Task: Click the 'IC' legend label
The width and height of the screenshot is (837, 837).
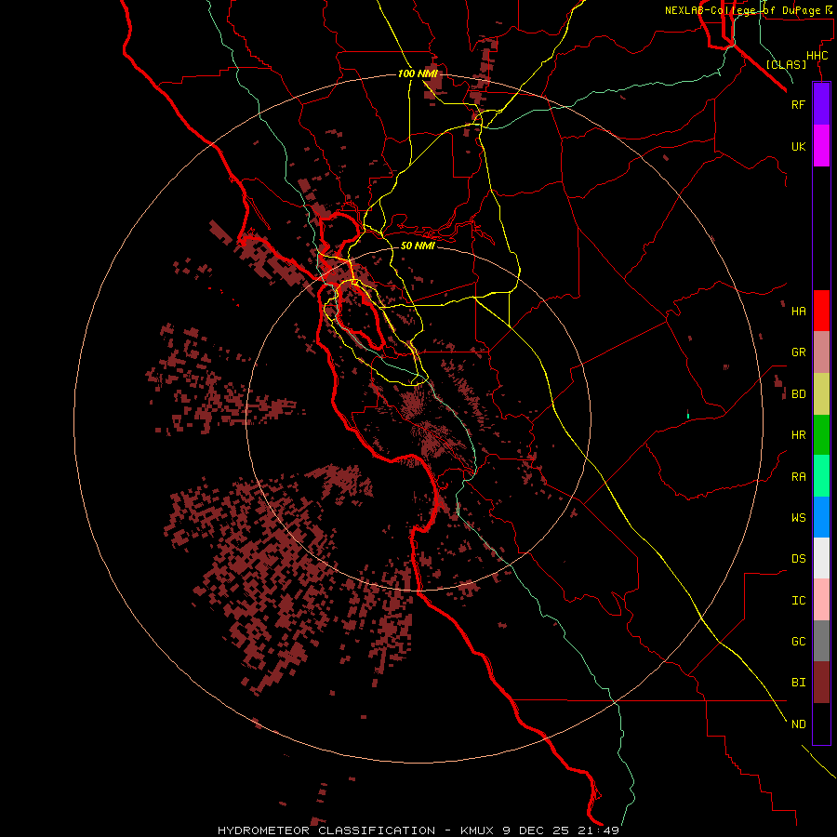Action: coord(798,601)
